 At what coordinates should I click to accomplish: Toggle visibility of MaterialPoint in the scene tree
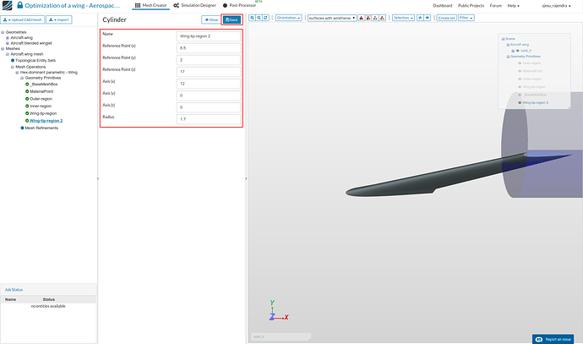[x=520, y=71]
